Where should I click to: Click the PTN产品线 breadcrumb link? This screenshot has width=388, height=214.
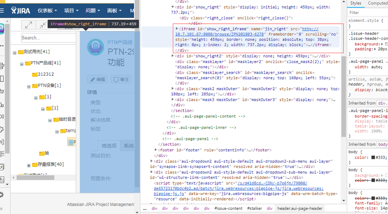[120, 42]
